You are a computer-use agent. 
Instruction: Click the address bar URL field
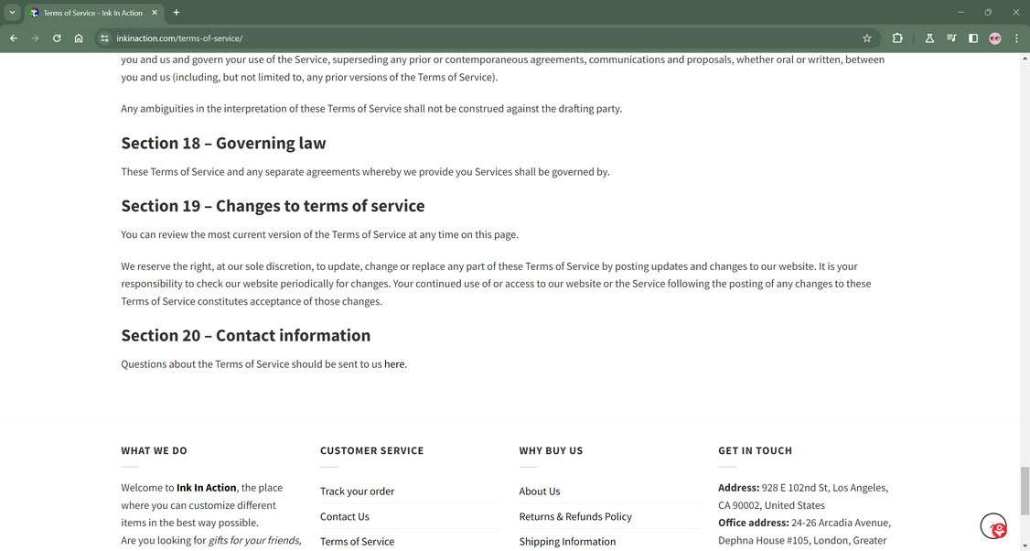[274, 38]
